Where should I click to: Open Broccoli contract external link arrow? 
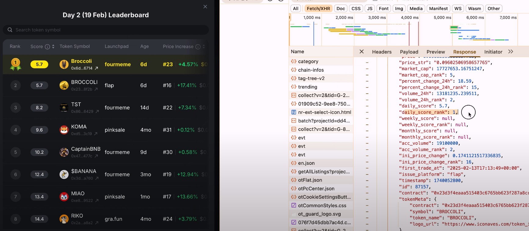point(97,68)
